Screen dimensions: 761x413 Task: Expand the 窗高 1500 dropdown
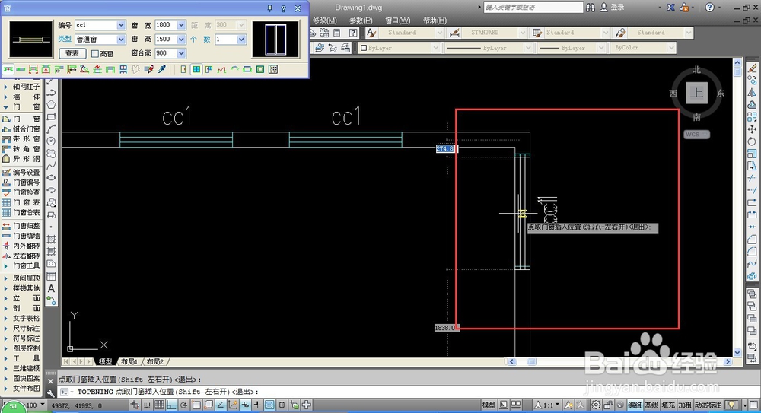181,40
